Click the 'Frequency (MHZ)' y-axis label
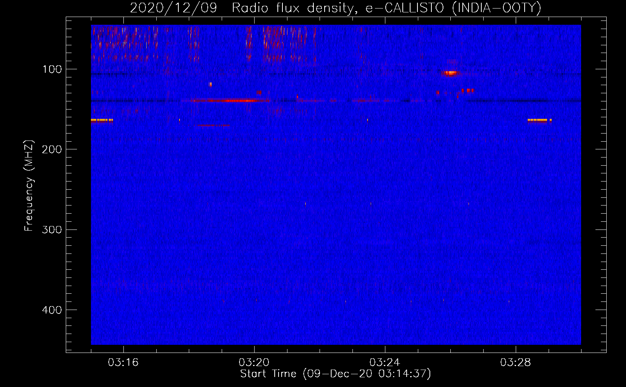Viewport: 626px width, 387px height. click(29, 186)
